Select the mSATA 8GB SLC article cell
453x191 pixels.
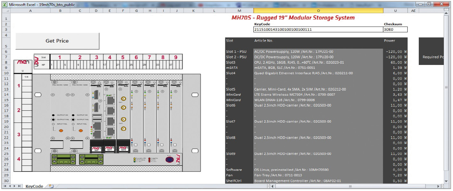(318, 68)
